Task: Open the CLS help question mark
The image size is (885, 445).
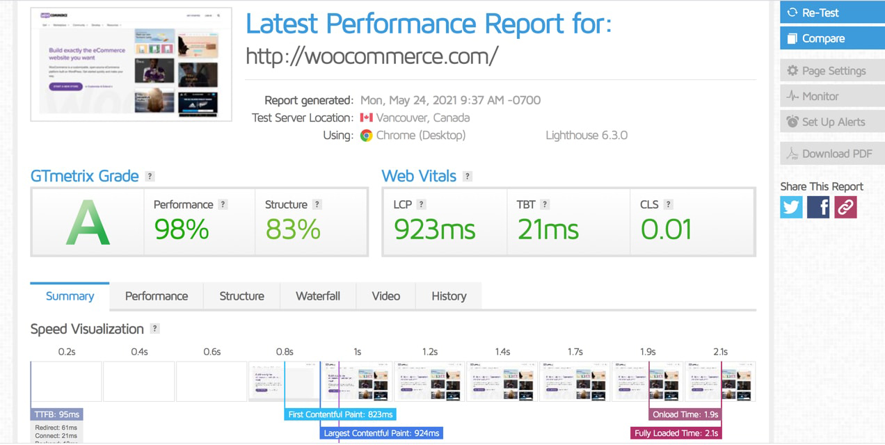Action: (668, 204)
